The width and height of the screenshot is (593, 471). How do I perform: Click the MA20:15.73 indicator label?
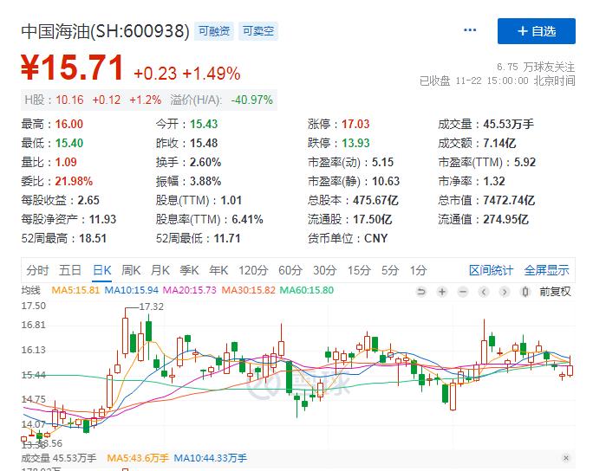tap(190, 290)
